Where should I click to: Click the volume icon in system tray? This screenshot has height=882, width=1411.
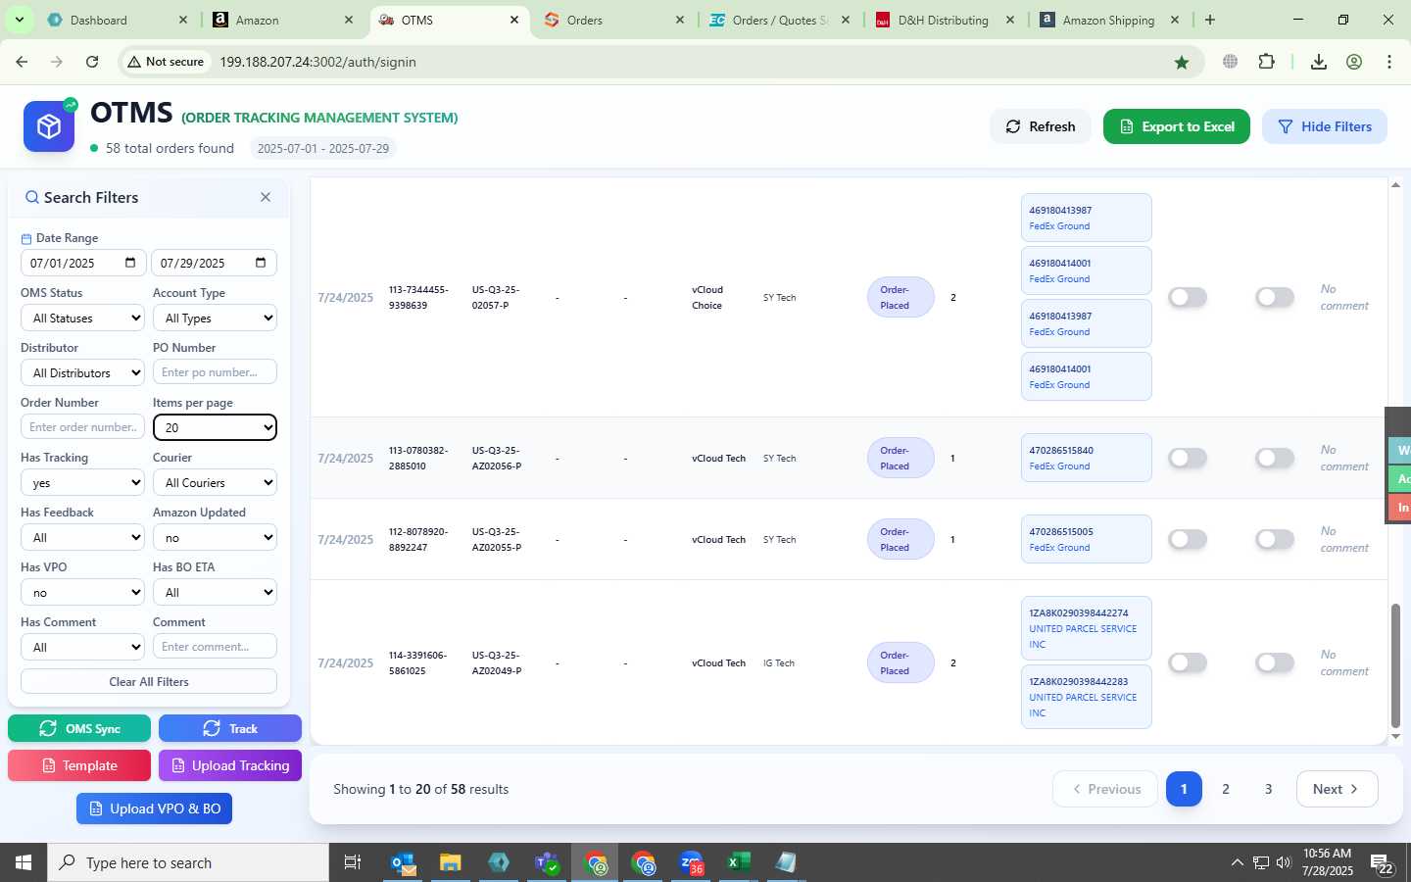(x=1284, y=862)
